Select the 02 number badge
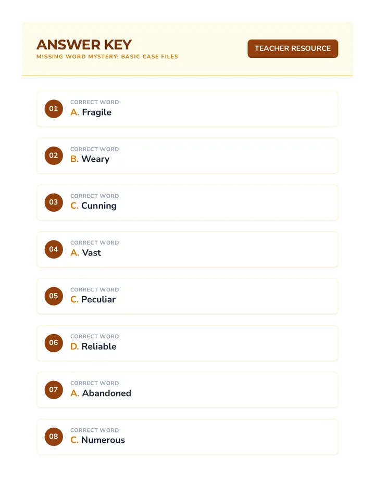The width and height of the screenshot is (375, 485). click(54, 156)
